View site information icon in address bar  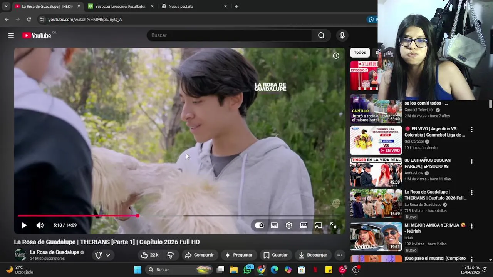coord(42,19)
